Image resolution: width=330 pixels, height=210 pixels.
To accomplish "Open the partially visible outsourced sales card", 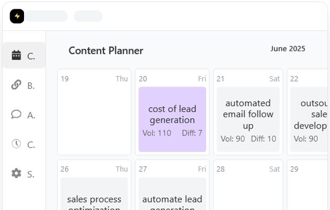I will [309, 119].
